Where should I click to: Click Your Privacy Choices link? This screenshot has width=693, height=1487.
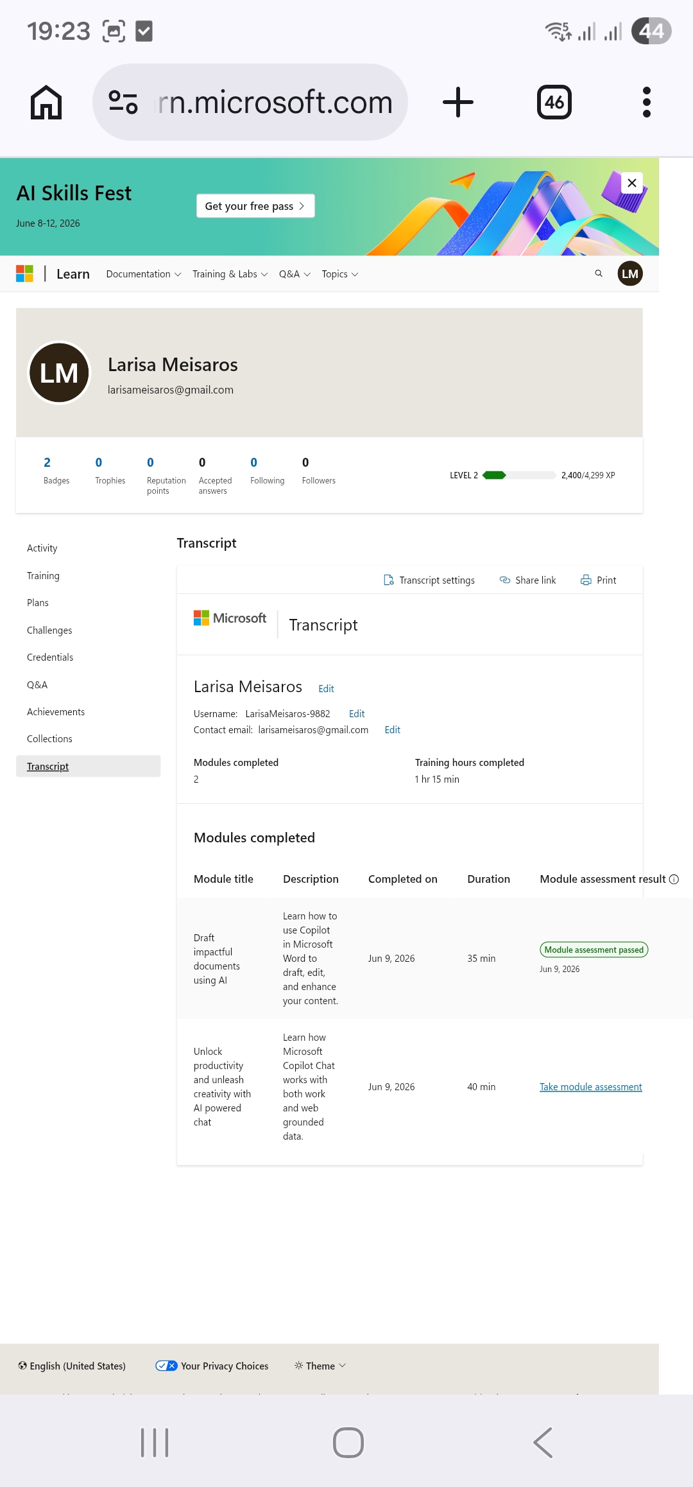tap(225, 1366)
